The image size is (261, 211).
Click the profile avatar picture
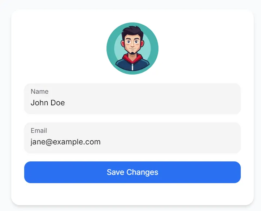[x=132, y=48]
